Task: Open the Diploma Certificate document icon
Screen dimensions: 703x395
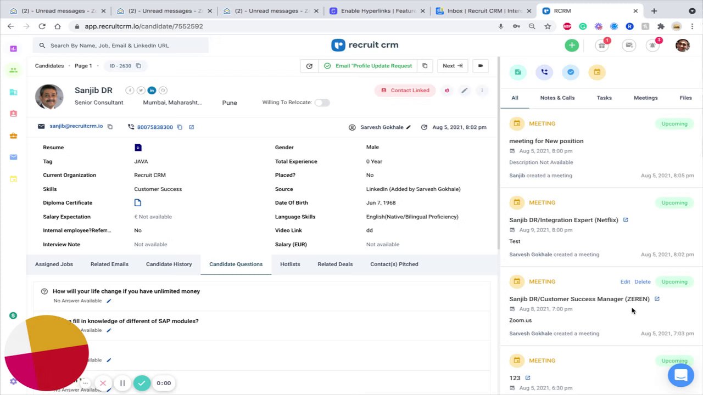Action: [x=138, y=202]
